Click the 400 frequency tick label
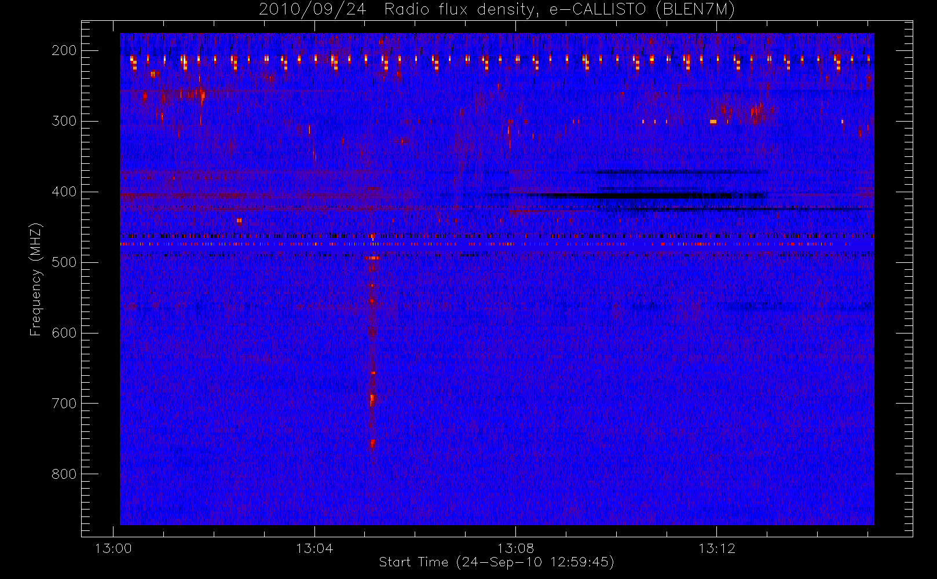 tap(64, 192)
